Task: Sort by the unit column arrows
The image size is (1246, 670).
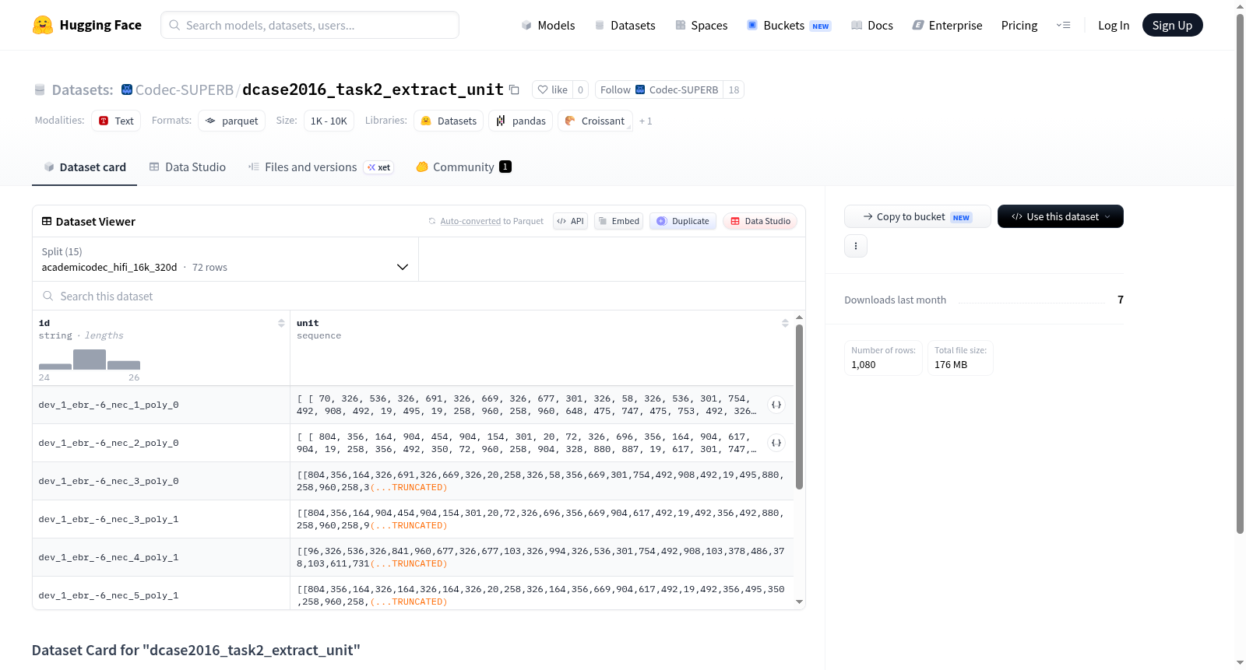Action: 785,323
